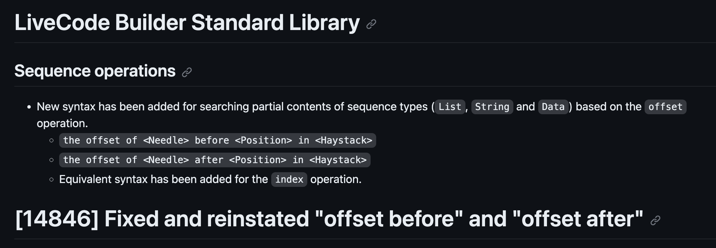
Task: Click the Data inline code tag
Action: [x=553, y=107]
